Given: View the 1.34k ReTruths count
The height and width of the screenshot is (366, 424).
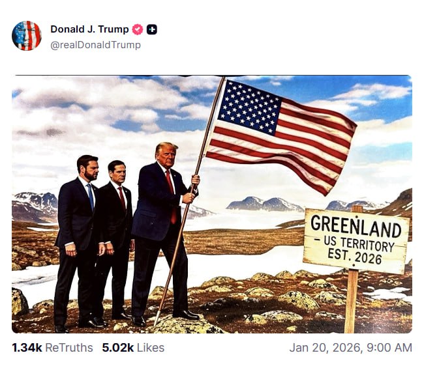Looking at the screenshot, I should click(x=27, y=348).
